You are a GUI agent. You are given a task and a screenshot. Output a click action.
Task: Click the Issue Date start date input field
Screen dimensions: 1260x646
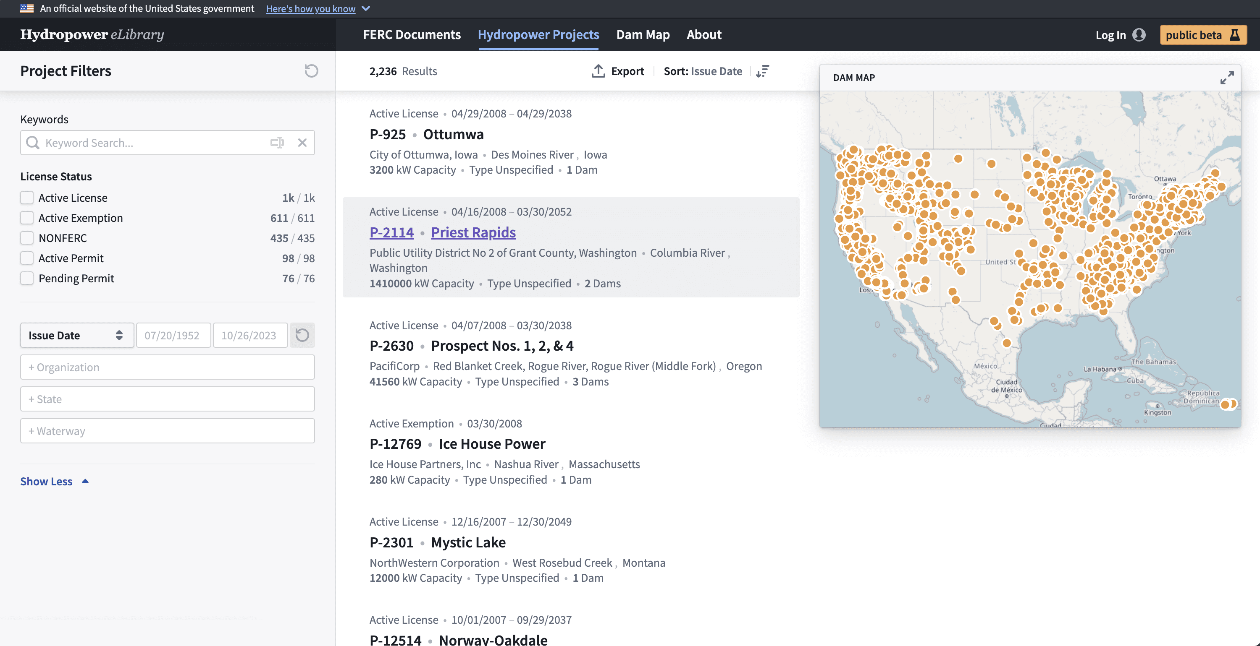point(172,335)
